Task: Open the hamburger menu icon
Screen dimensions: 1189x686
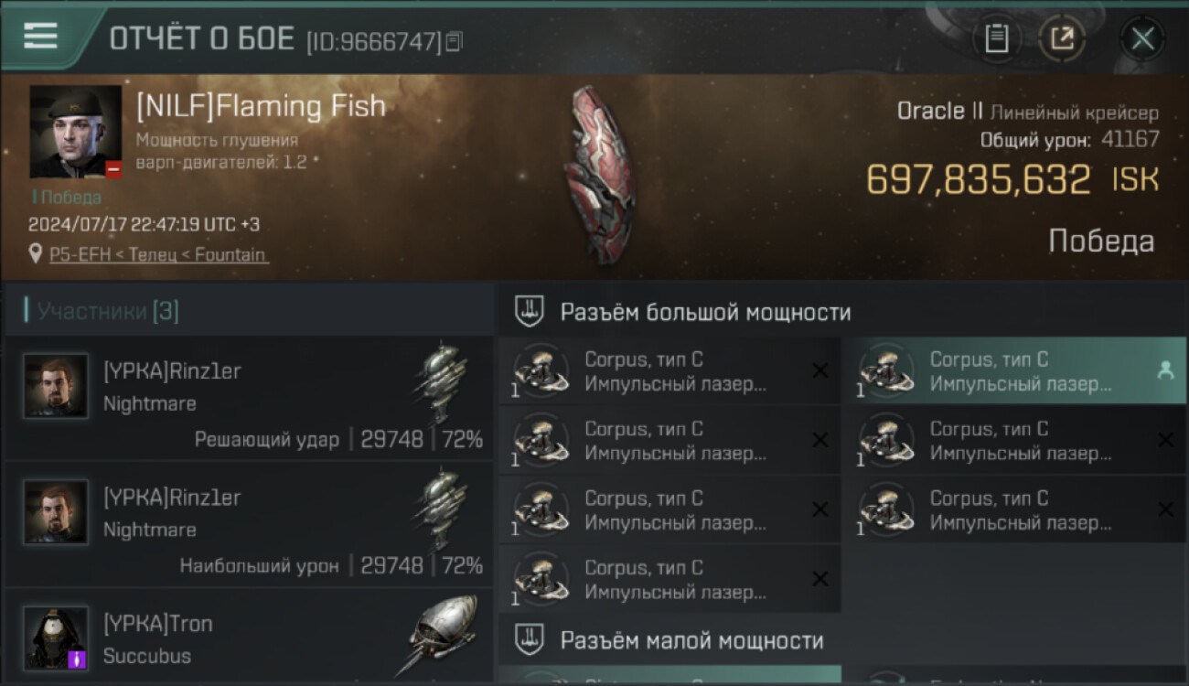Action: [x=40, y=36]
